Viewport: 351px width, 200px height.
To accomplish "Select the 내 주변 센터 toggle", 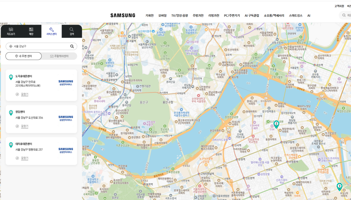I will (x=24, y=56).
